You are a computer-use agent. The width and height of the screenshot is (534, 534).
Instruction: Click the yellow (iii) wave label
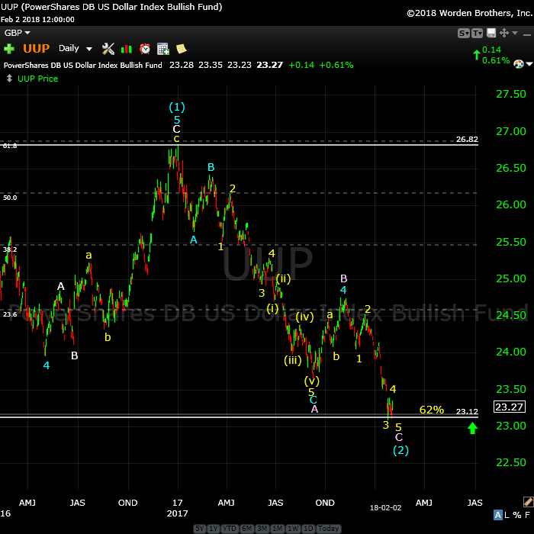pyautogui.click(x=293, y=360)
